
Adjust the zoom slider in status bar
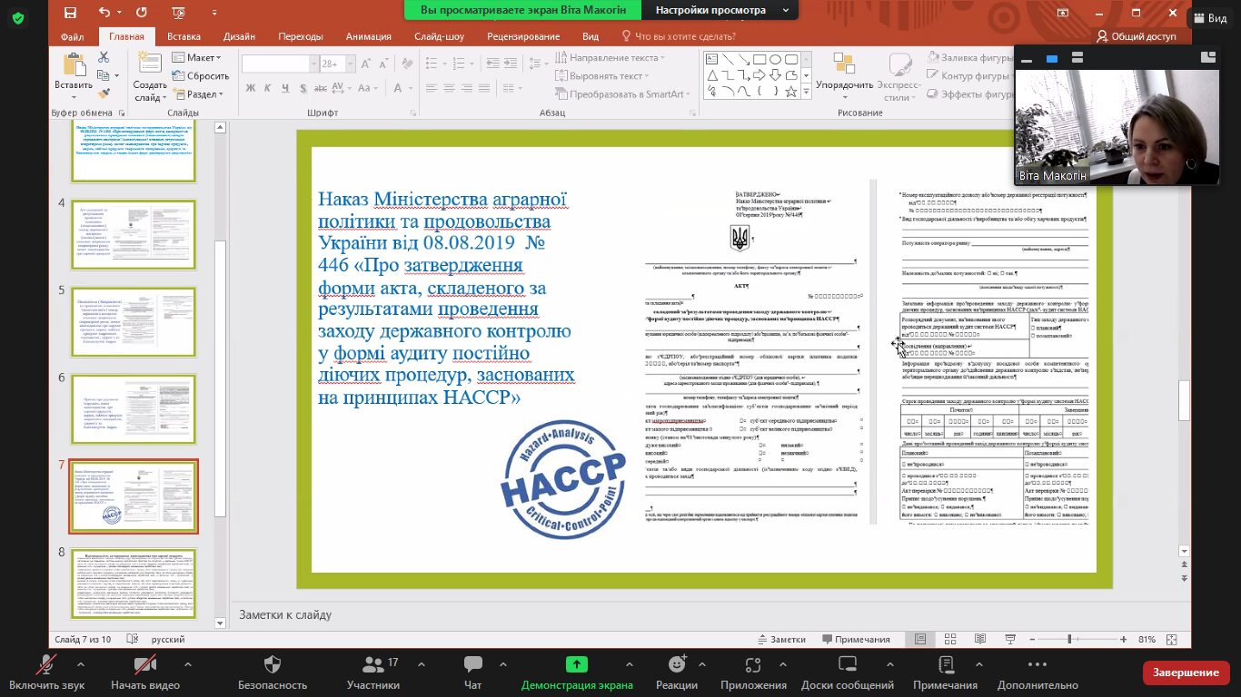(1070, 639)
